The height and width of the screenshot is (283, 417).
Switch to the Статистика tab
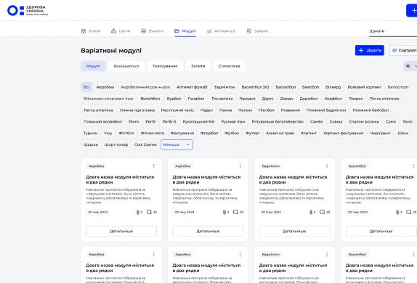coord(230,66)
